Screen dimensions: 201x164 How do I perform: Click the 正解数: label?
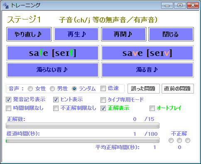click(16, 119)
